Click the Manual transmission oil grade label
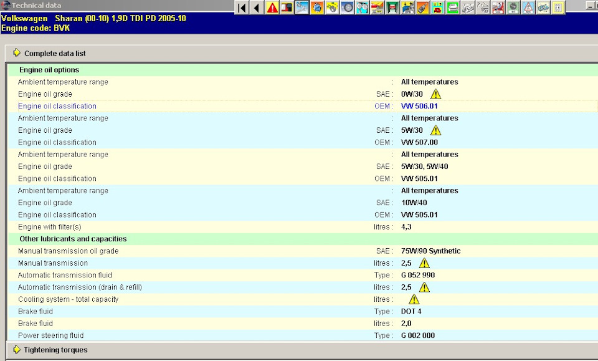 click(69, 251)
